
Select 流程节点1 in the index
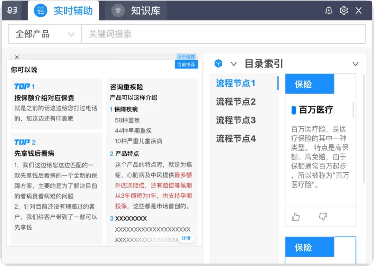[236, 83]
